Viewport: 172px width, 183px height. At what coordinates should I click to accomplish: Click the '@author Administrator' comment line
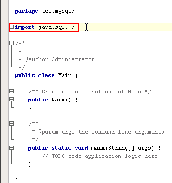click(56, 59)
